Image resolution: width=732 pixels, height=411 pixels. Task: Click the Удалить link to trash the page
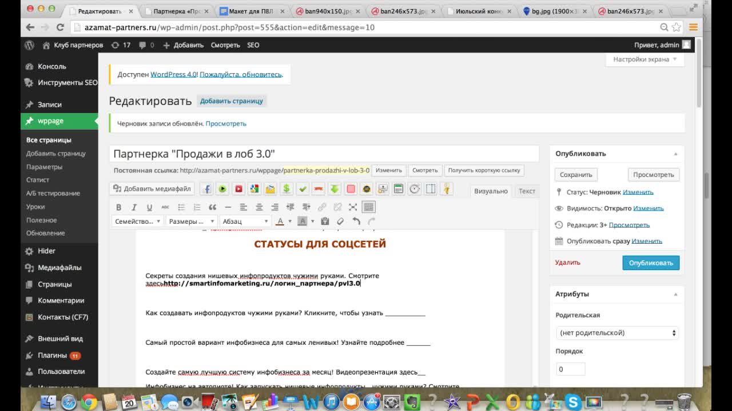pyautogui.click(x=567, y=263)
